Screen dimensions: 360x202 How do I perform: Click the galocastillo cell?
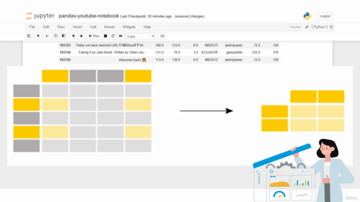234,52
